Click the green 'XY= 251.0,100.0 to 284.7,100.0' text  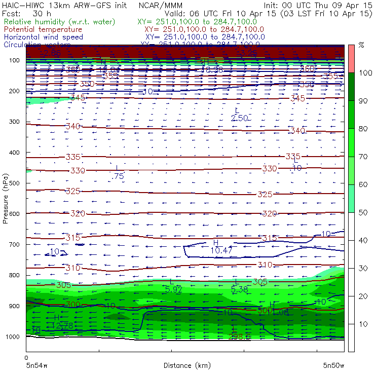(x=197, y=22)
